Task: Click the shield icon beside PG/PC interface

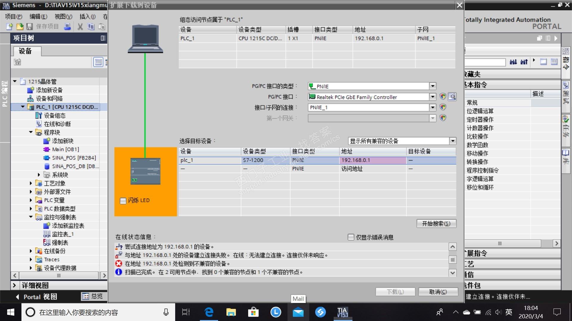Action: pos(443,97)
